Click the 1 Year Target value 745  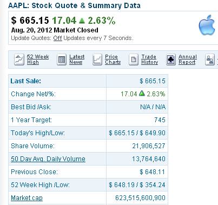click(x=160, y=120)
